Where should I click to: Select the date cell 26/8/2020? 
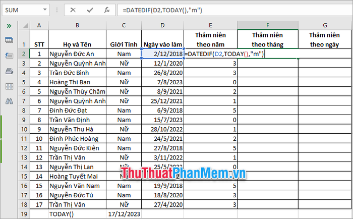pos(162,73)
